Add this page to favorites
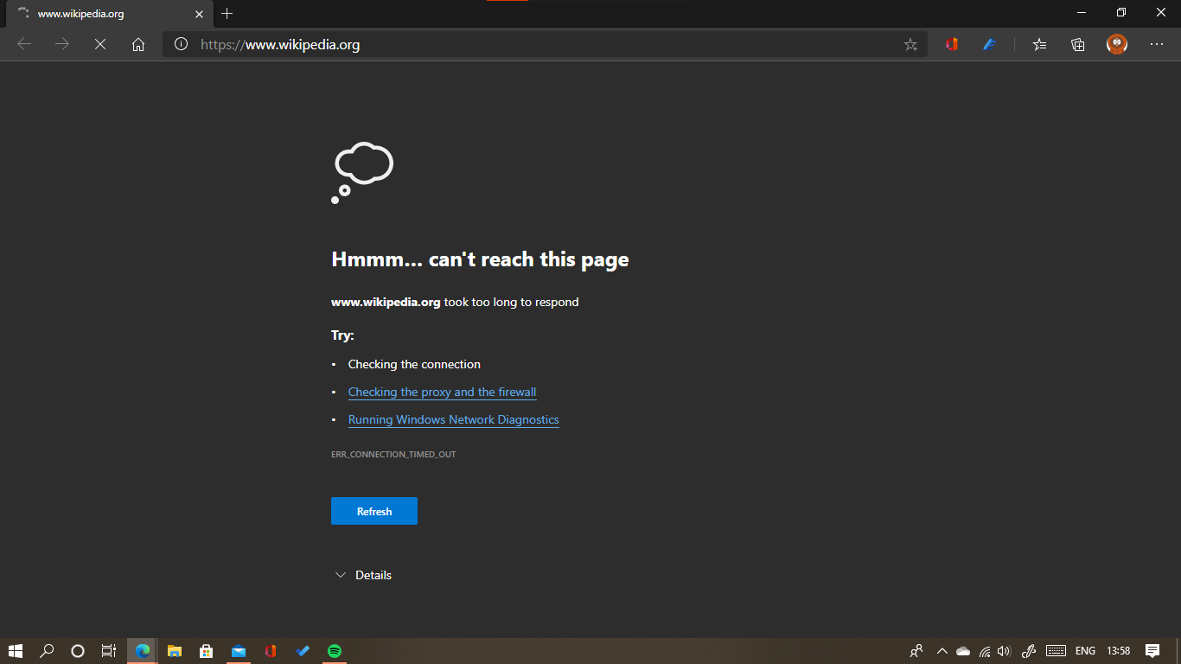 (910, 44)
